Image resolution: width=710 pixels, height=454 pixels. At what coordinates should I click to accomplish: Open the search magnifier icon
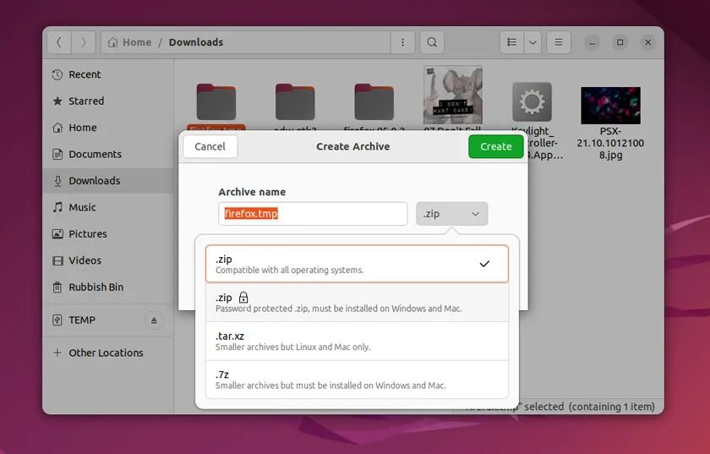click(432, 42)
